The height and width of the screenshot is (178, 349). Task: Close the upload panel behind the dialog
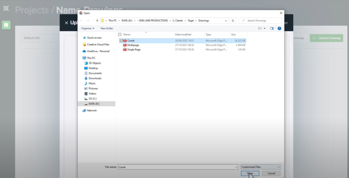coord(66,23)
